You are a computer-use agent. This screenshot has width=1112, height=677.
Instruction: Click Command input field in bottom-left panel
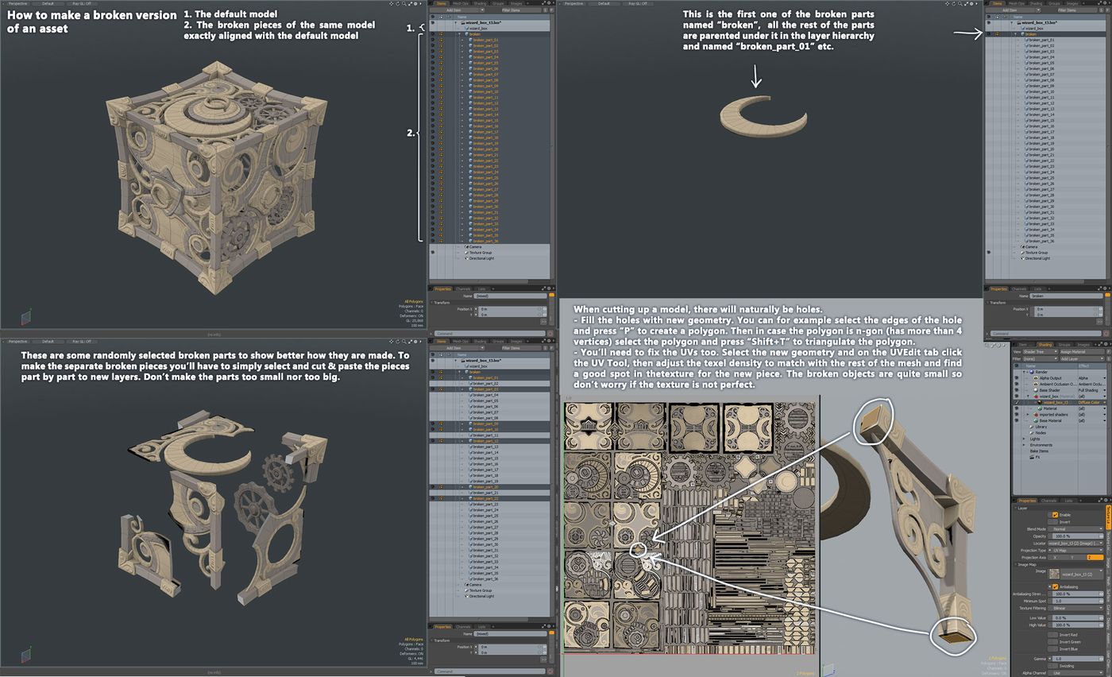coord(490,671)
